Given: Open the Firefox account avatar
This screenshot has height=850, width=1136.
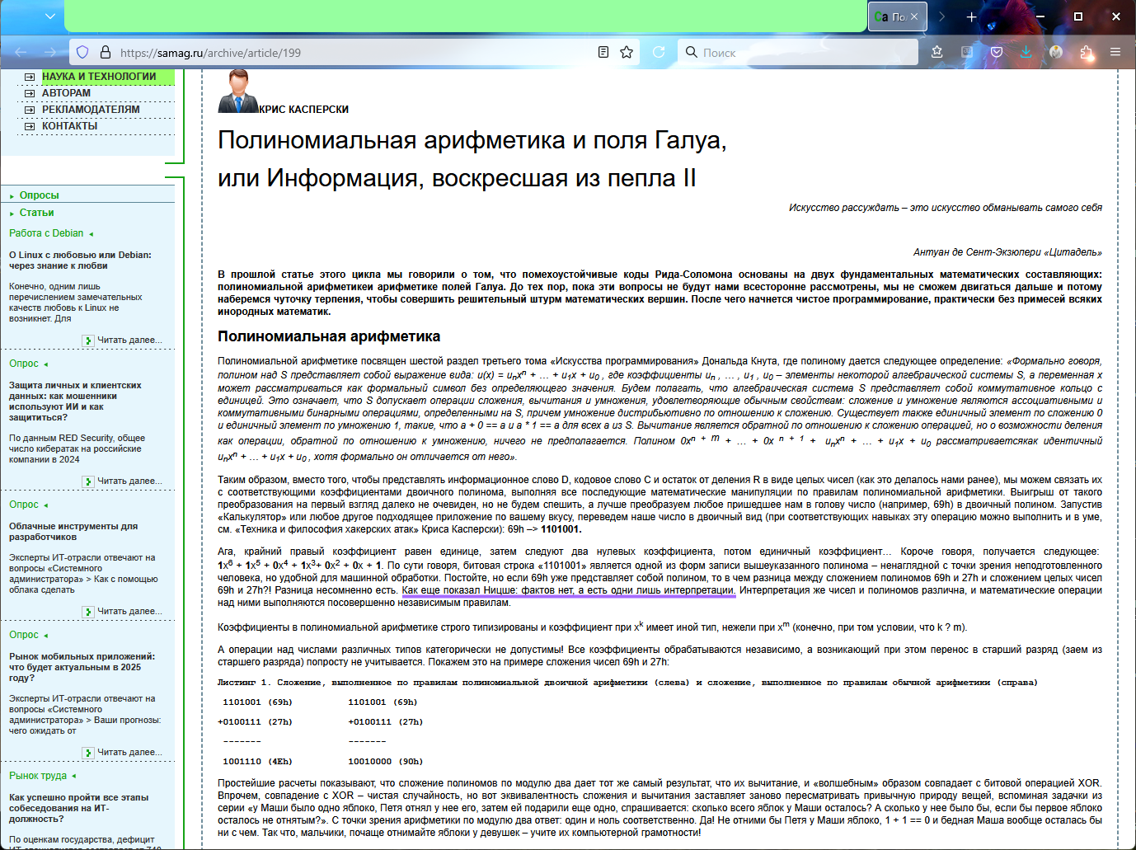Looking at the screenshot, I should pos(1056,52).
